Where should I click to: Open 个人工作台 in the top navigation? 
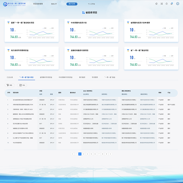91,4
